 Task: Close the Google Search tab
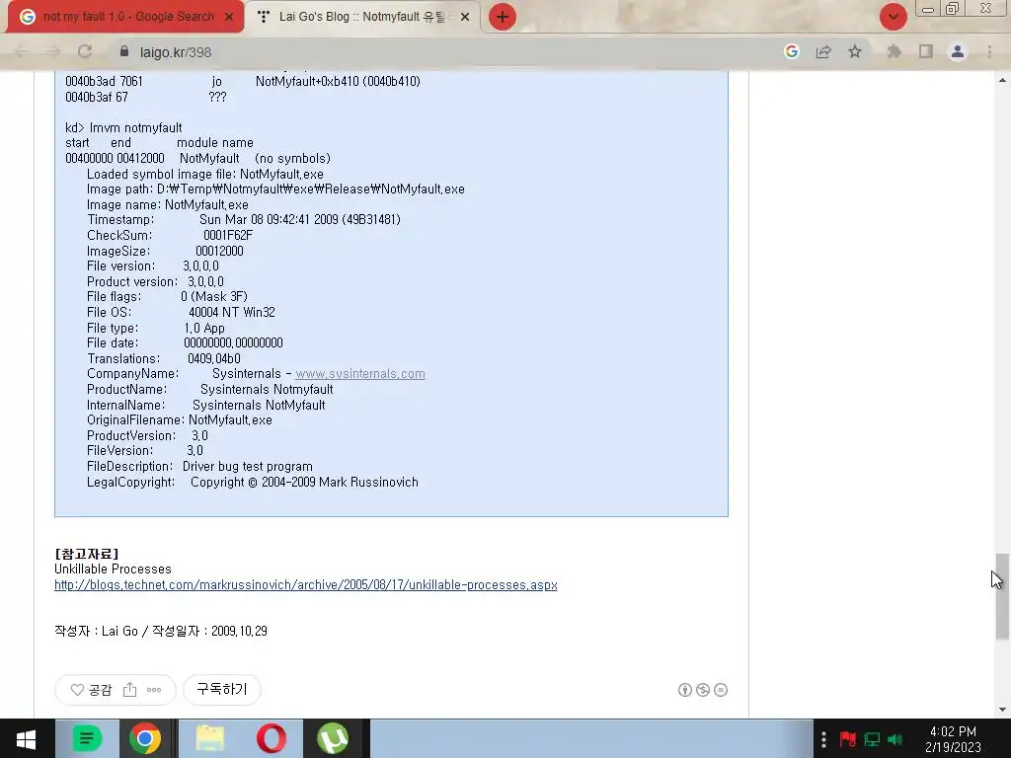(x=229, y=17)
